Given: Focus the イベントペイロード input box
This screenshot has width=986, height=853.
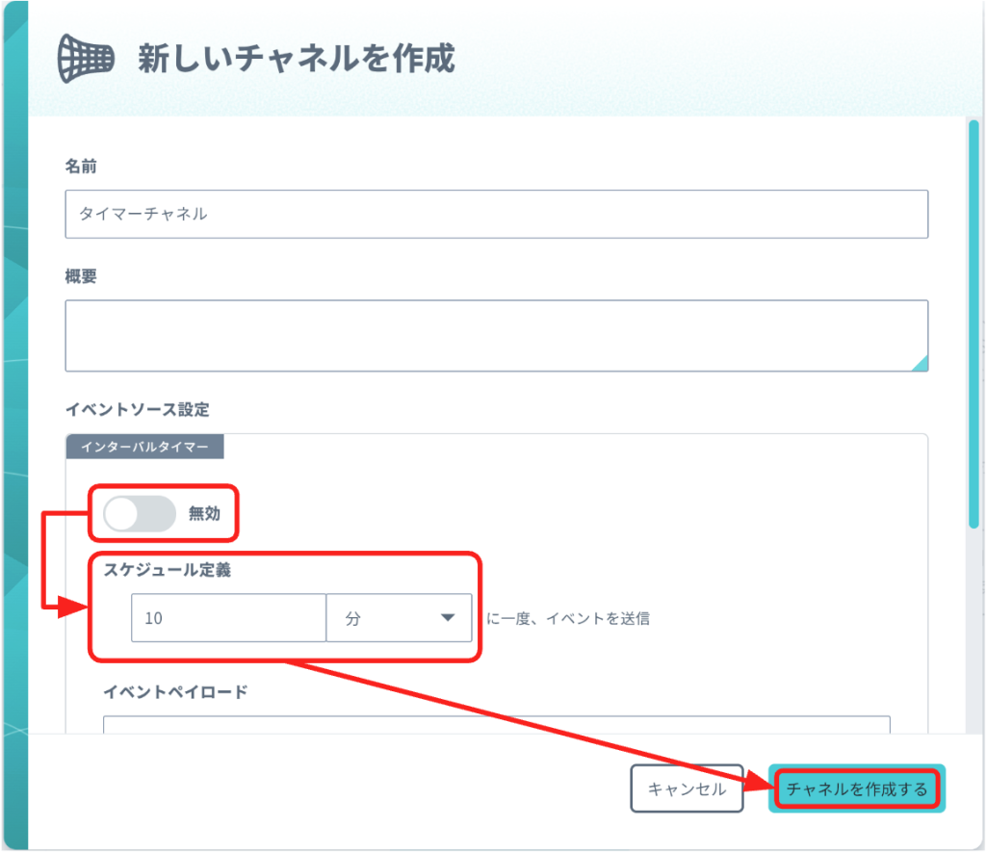Looking at the screenshot, I should tap(496, 724).
